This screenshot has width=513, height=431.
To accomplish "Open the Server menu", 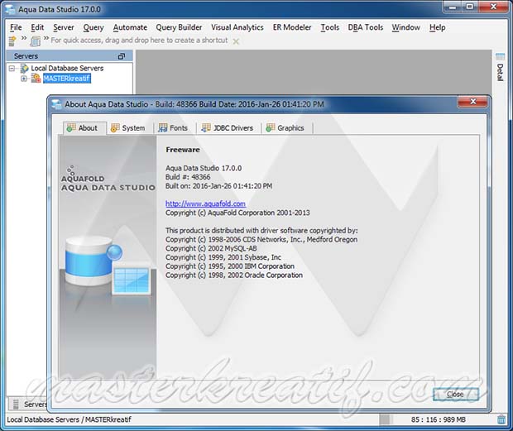I will pyautogui.click(x=64, y=27).
